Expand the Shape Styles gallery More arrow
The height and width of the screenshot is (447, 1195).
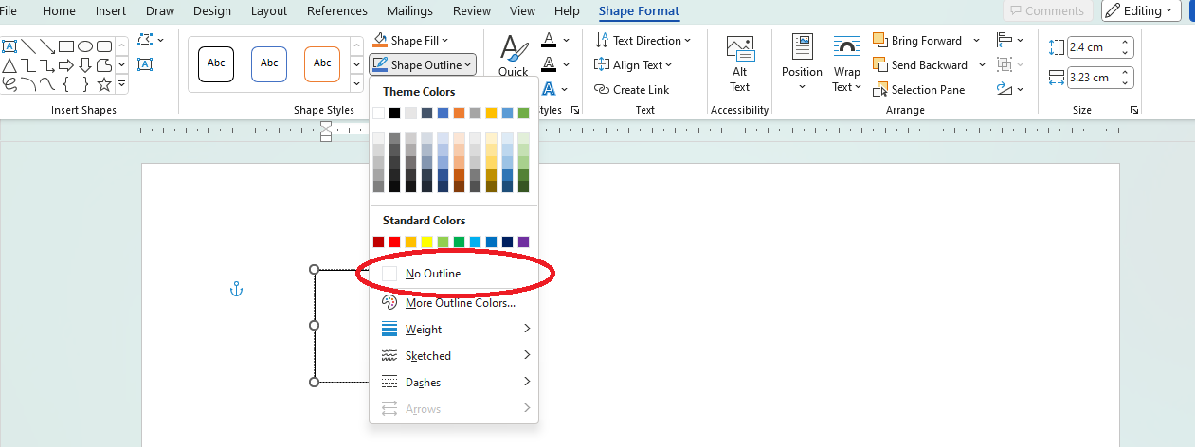pyautogui.click(x=357, y=84)
